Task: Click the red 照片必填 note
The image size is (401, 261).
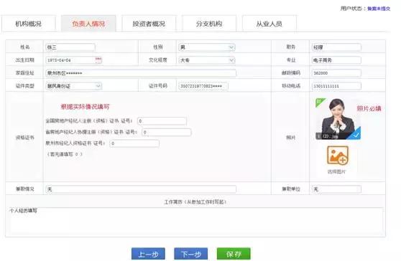Action: point(369,108)
